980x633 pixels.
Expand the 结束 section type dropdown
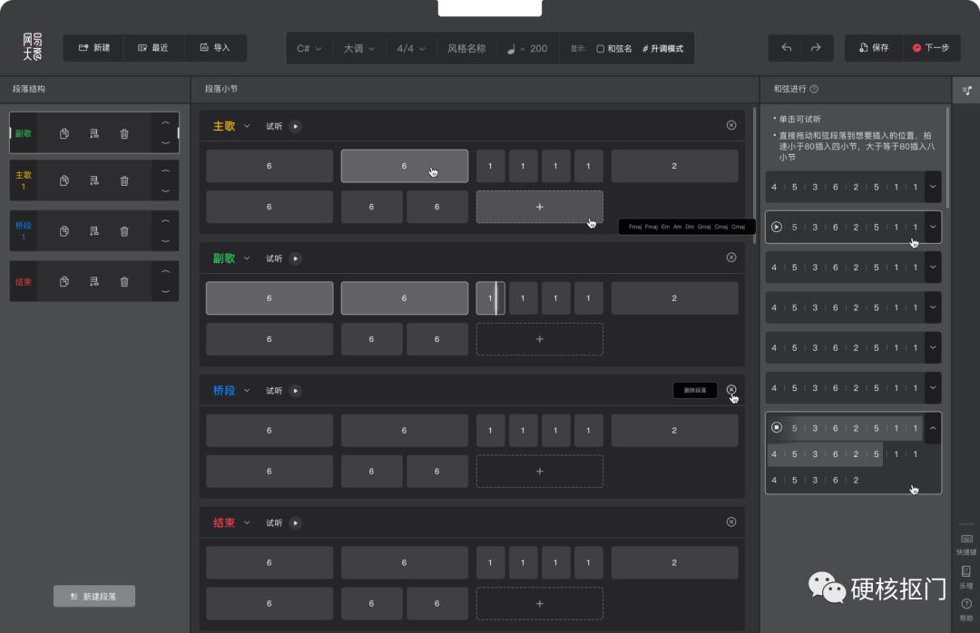(247, 523)
